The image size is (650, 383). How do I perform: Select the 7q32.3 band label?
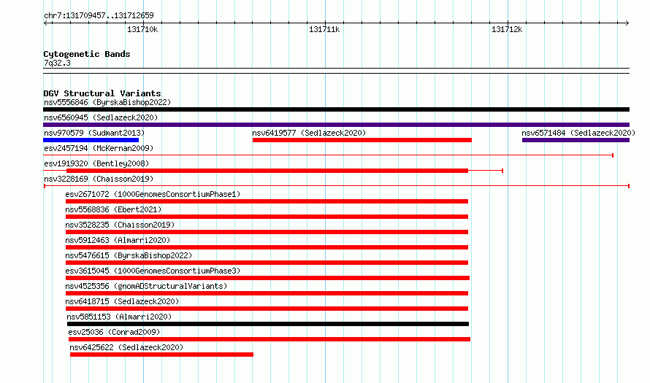(x=57, y=63)
